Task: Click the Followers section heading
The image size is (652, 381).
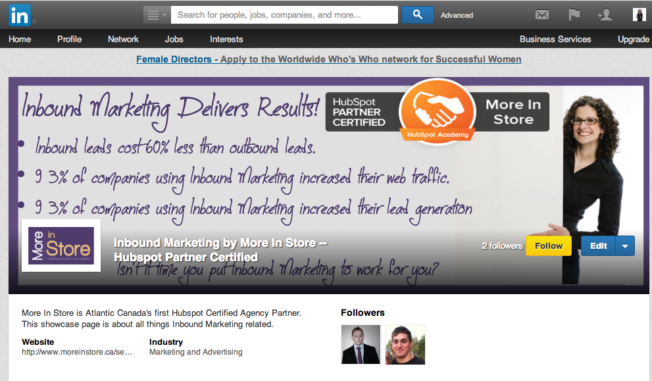Action: pyautogui.click(x=363, y=313)
